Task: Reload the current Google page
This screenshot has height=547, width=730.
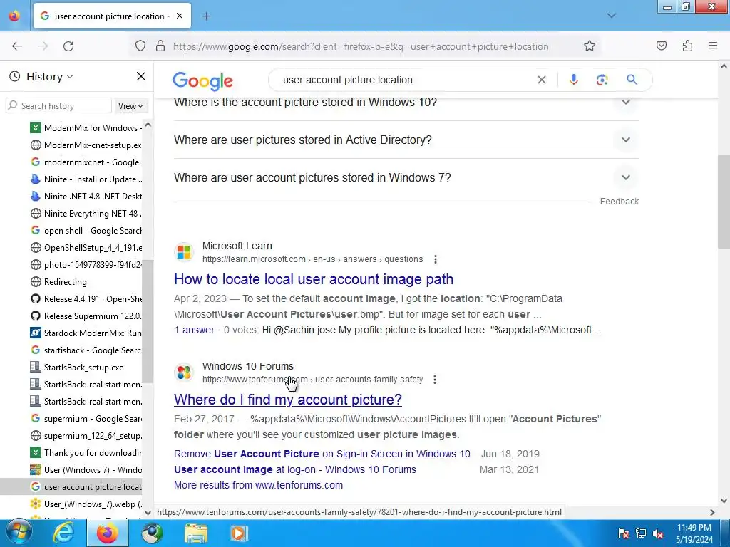Action: click(x=68, y=46)
